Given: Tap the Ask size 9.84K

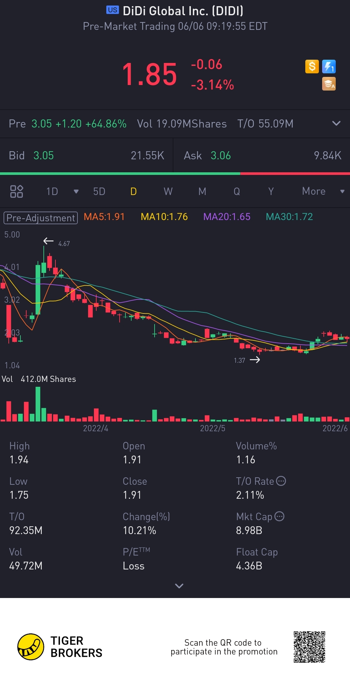Looking at the screenshot, I should click(328, 155).
